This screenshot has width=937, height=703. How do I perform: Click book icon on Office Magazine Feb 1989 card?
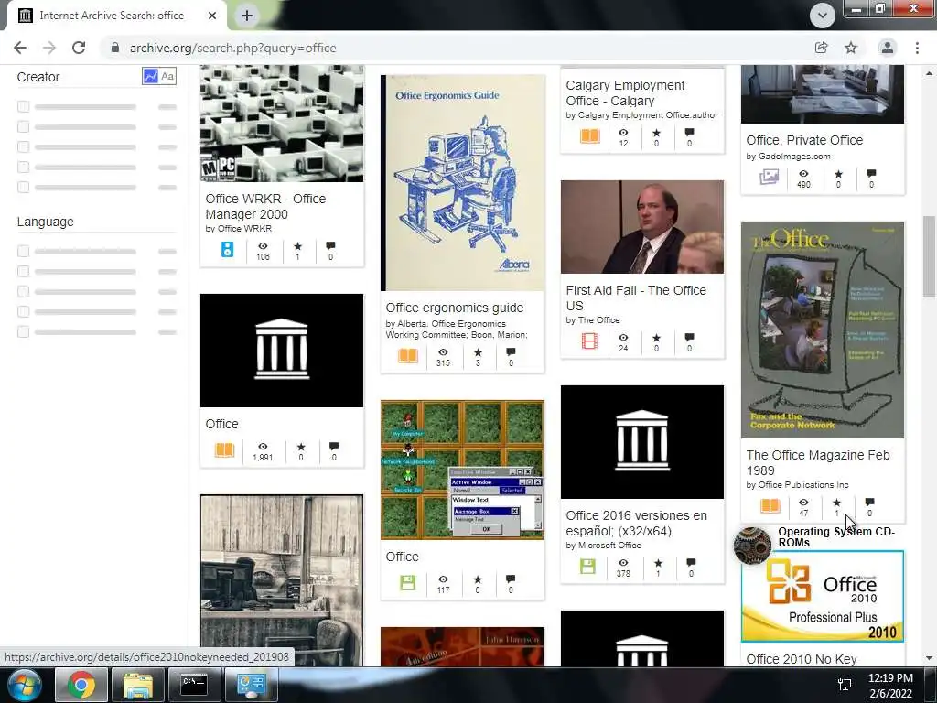pos(770,505)
